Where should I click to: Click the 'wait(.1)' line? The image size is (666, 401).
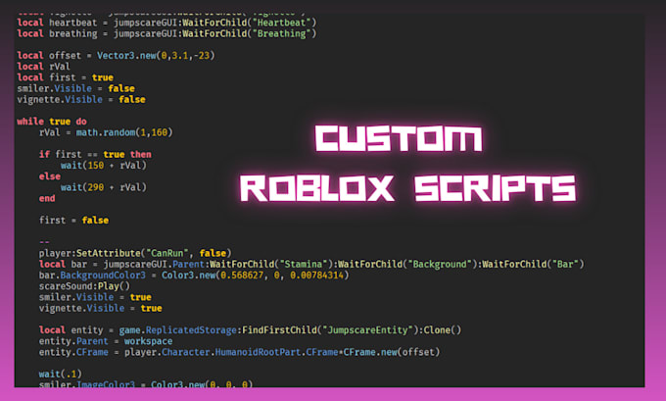(x=61, y=375)
